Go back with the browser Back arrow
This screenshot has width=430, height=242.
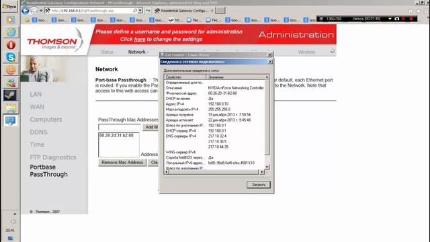click(26, 11)
